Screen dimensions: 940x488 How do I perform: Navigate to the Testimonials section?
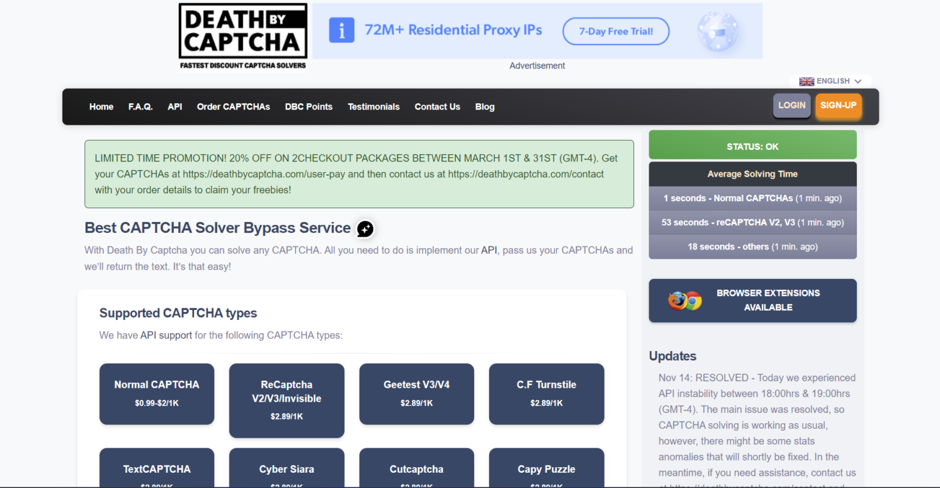coord(373,106)
